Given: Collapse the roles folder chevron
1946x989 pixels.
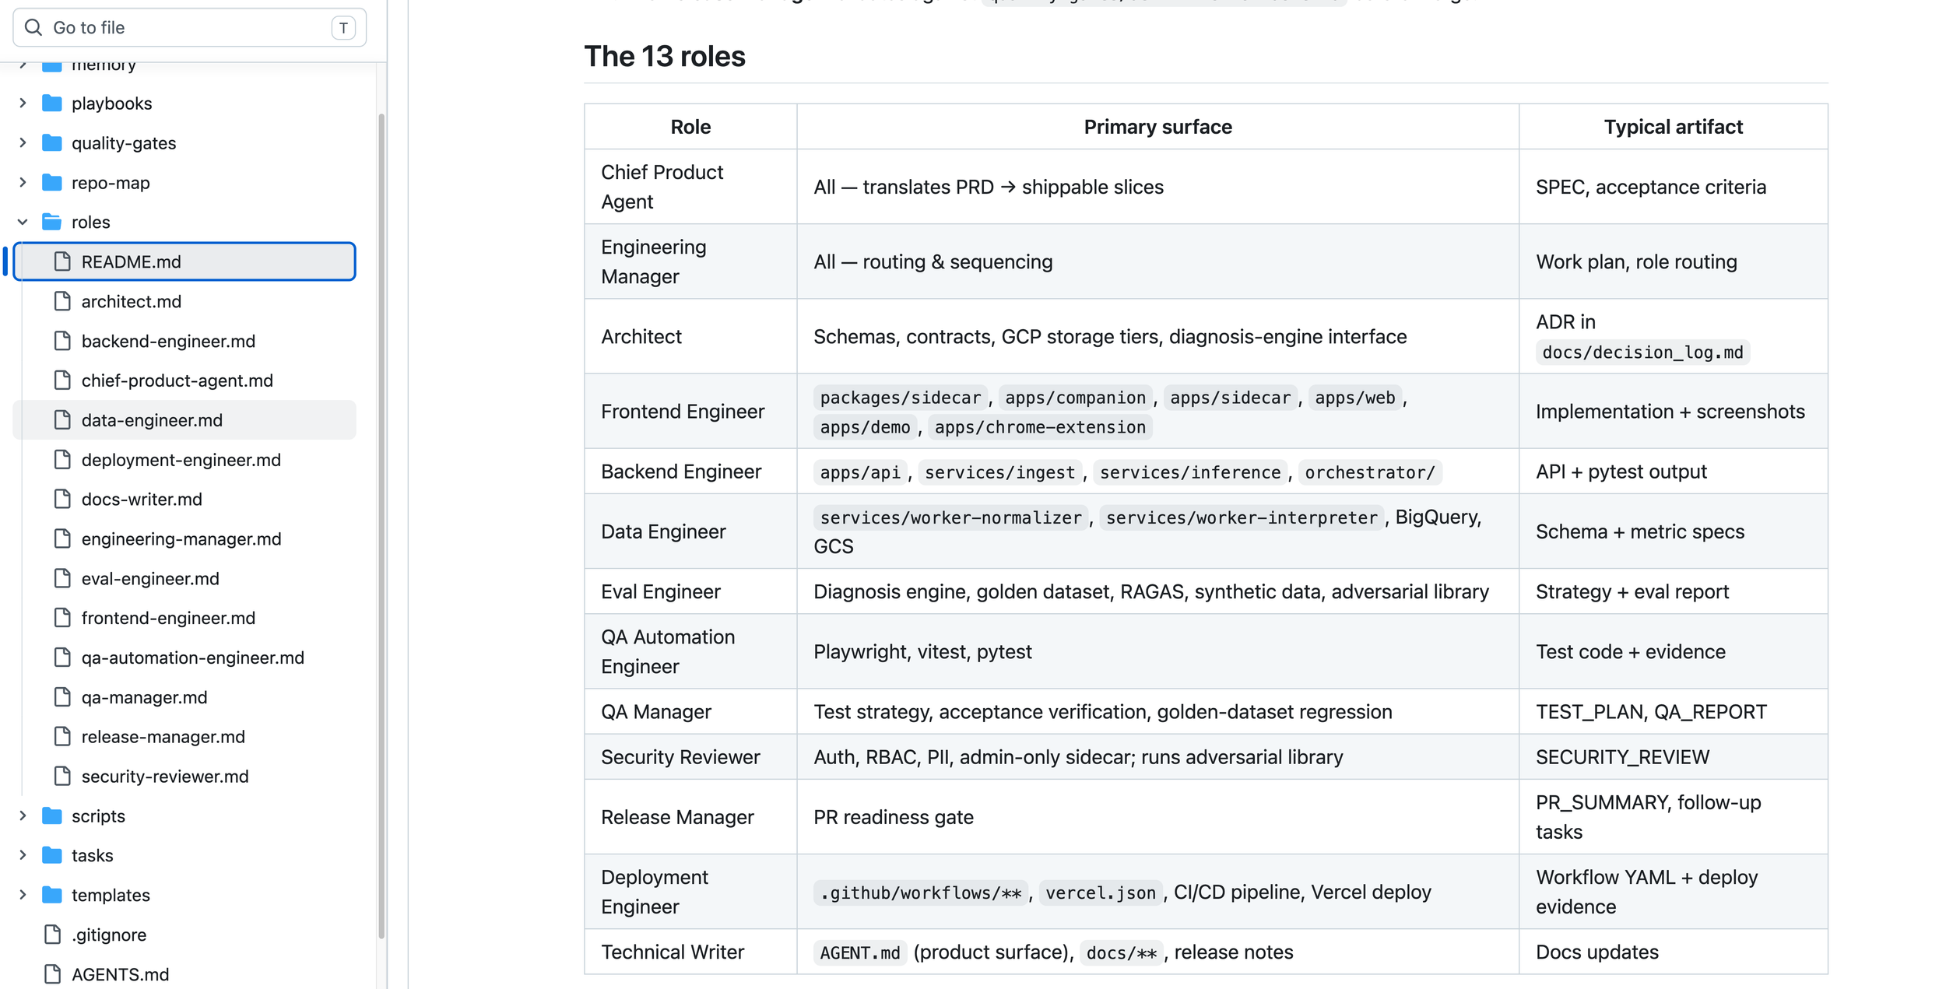Looking at the screenshot, I should tap(23, 222).
